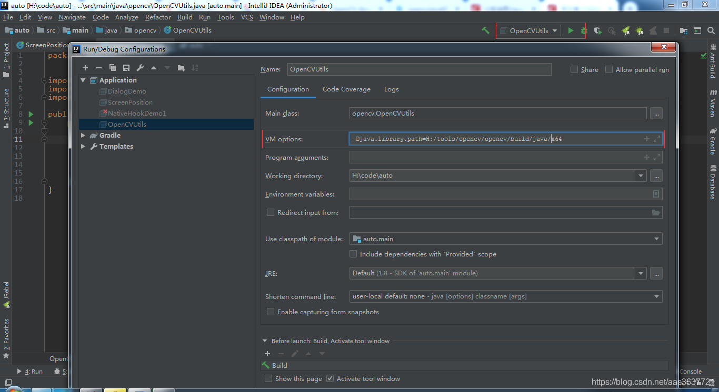
Task: Browse Working directory with ellipsis button
Action: pos(656,176)
